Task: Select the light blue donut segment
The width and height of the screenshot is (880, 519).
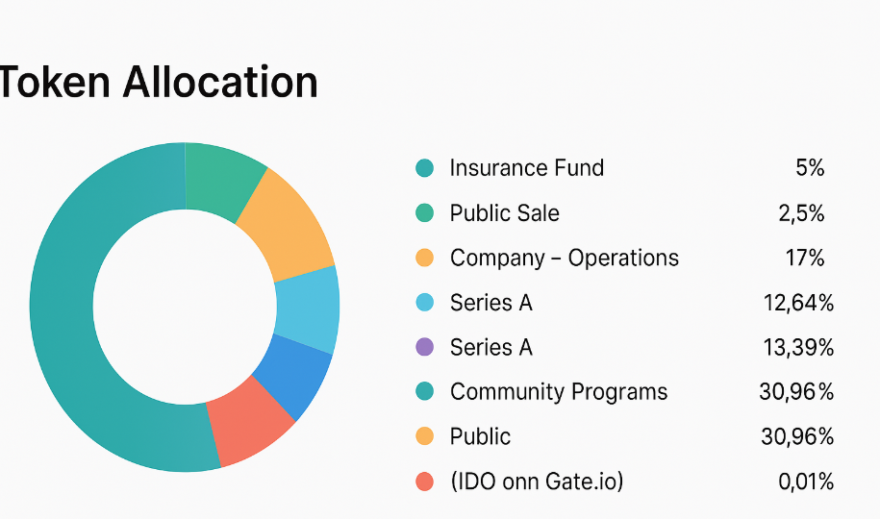Action: [x=308, y=308]
